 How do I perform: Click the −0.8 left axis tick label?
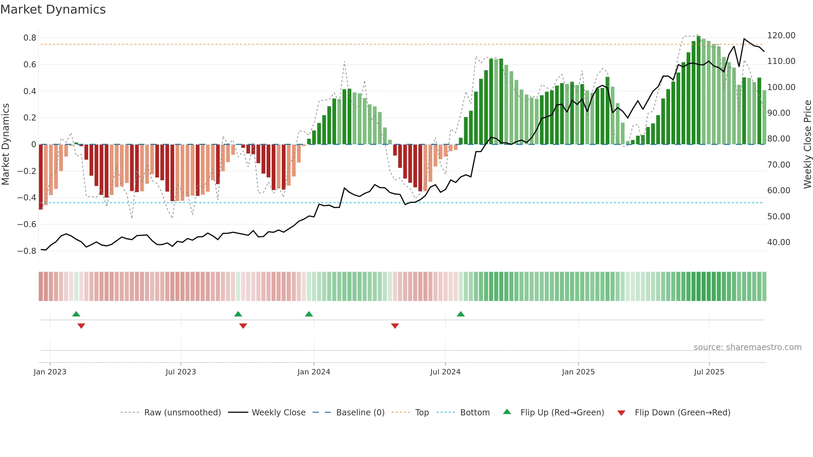point(27,251)
